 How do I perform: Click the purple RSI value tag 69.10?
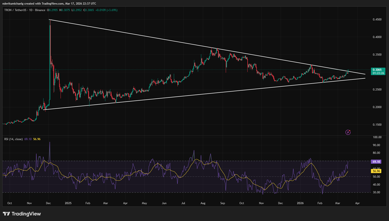coord(377,162)
